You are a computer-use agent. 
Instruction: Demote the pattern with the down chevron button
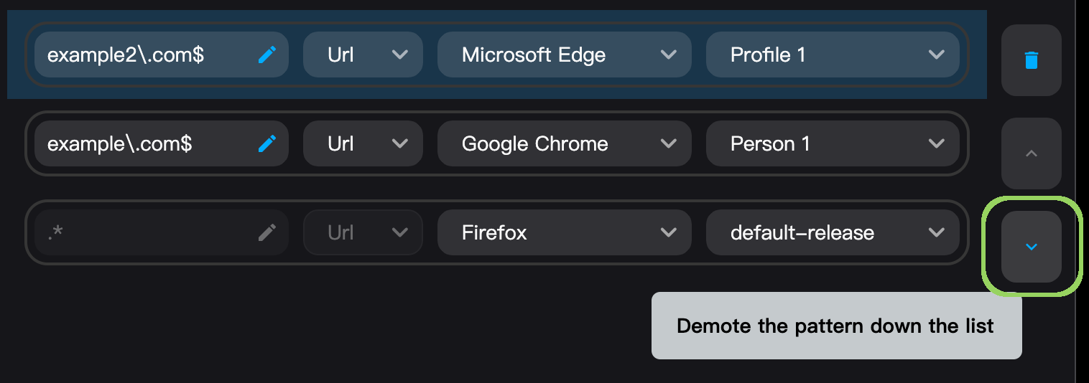click(1032, 247)
